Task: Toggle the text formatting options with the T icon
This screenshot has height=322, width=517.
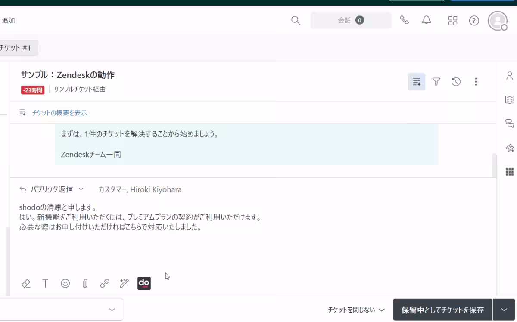Action: pyautogui.click(x=45, y=283)
